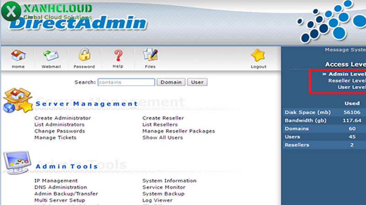The image size is (366, 205).
Task: Open Show All Users link
Action: (162, 138)
